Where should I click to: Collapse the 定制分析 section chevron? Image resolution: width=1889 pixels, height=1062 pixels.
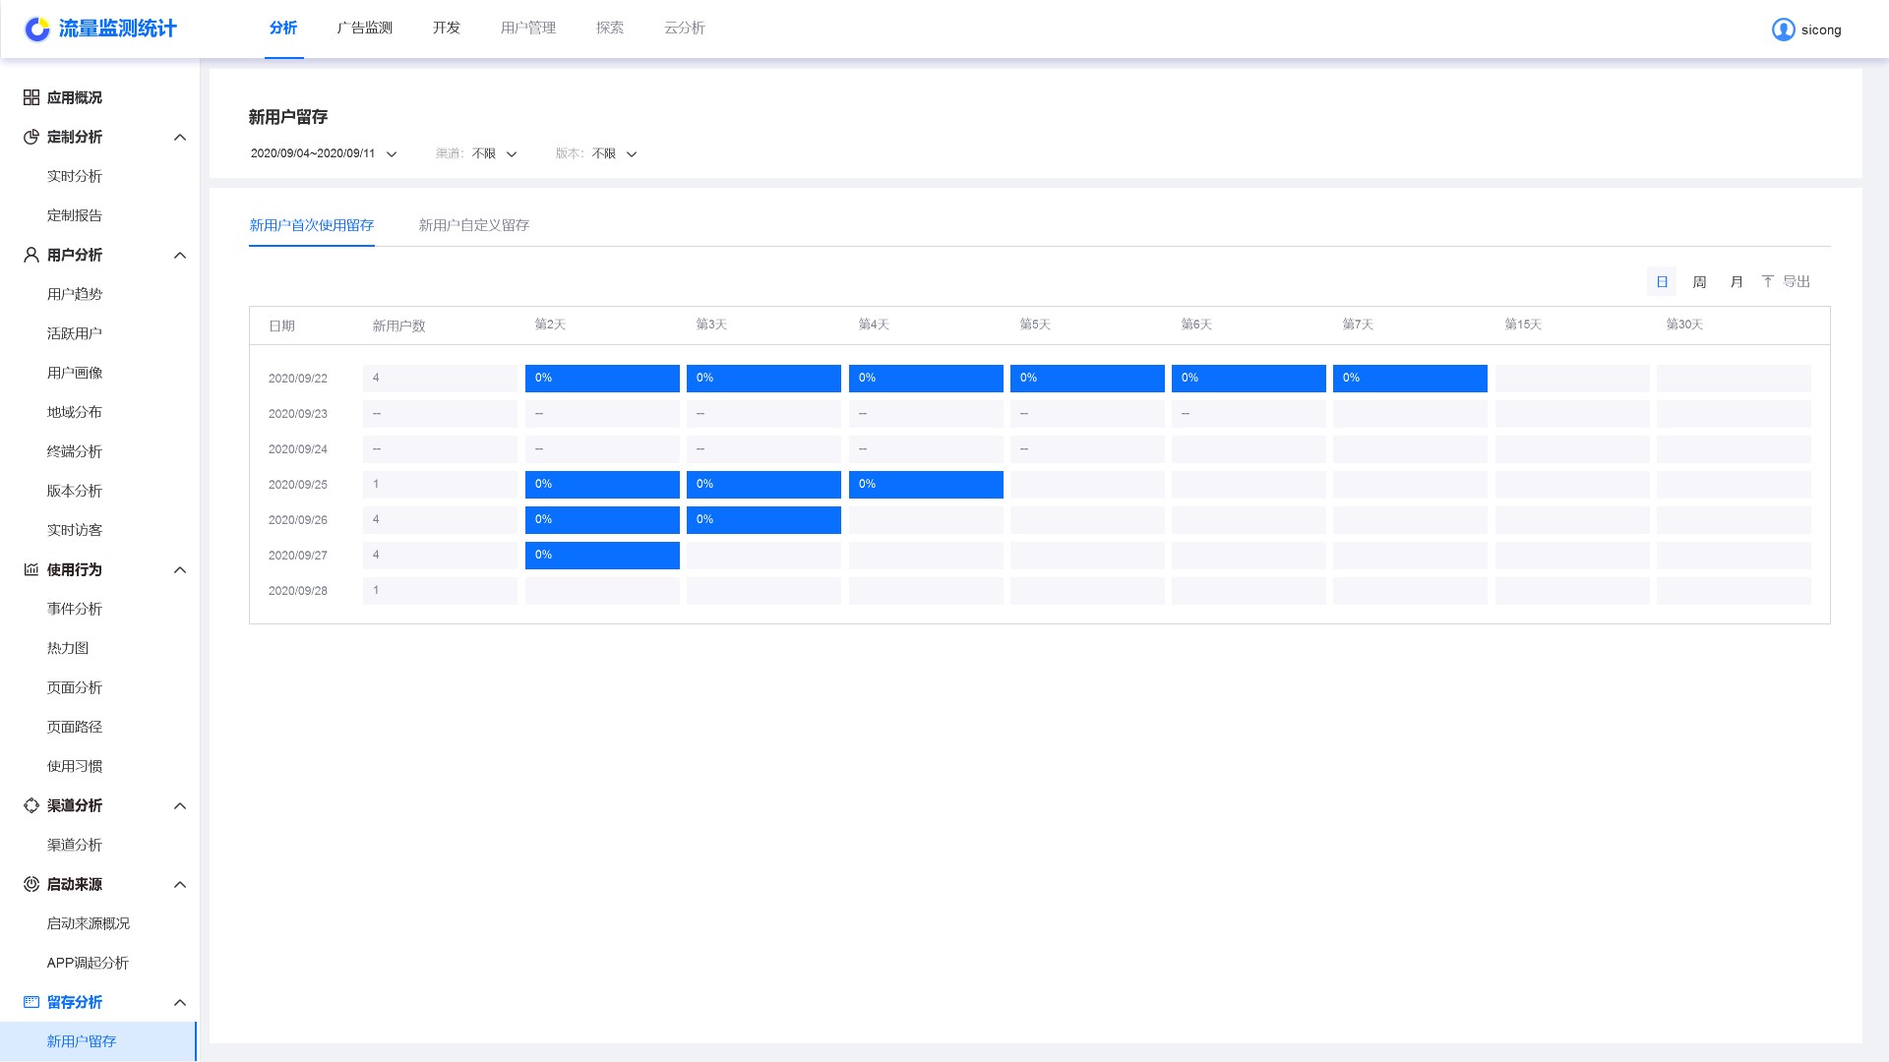tap(180, 138)
